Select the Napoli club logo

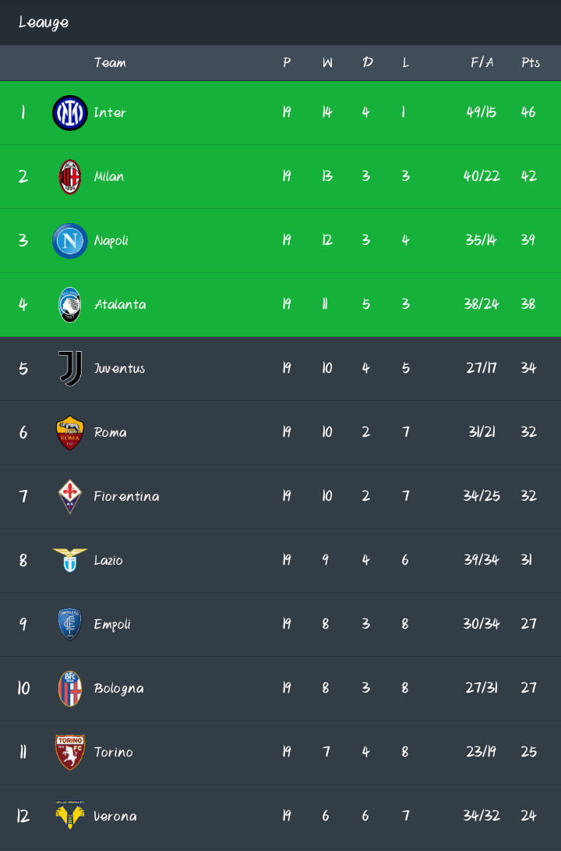coord(70,241)
